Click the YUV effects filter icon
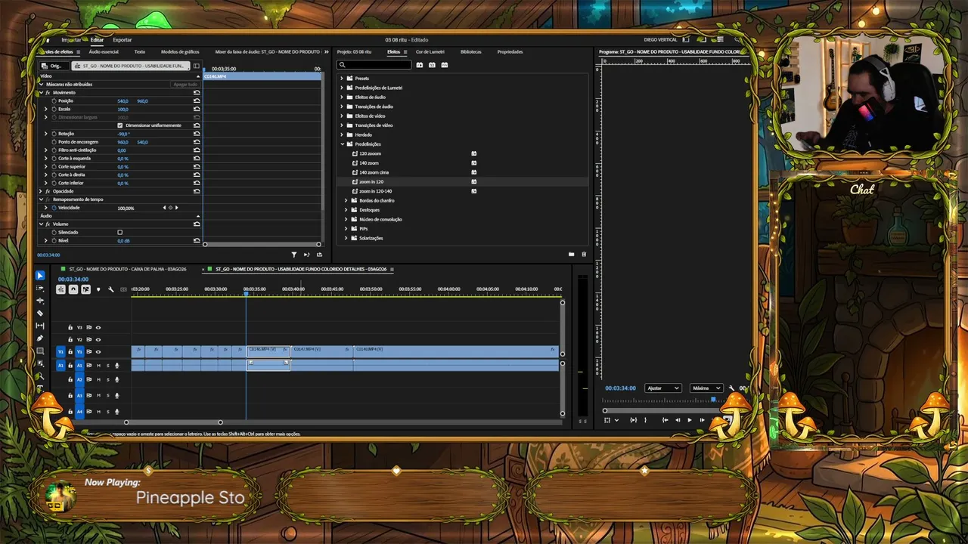 pyautogui.click(x=445, y=65)
